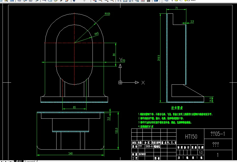Select the ??05-1 drawing number text
This screenshot has height=162, width=237.
218,134
